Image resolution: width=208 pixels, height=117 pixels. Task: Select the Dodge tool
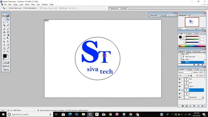(x=8, y=38)
